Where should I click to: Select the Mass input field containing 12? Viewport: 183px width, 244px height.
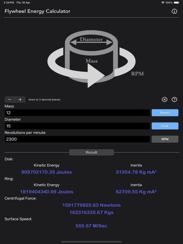[77, 113]
